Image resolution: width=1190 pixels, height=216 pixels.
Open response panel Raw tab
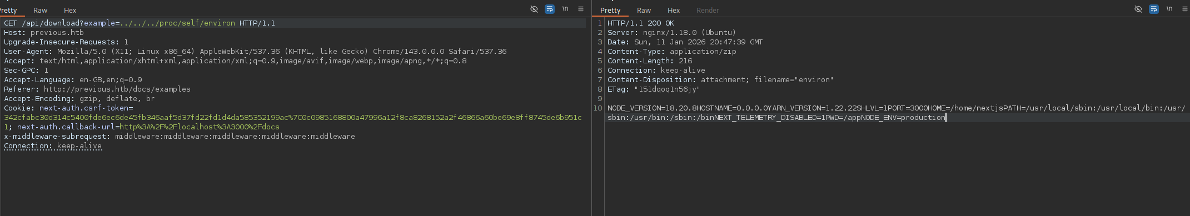[644, 10]
